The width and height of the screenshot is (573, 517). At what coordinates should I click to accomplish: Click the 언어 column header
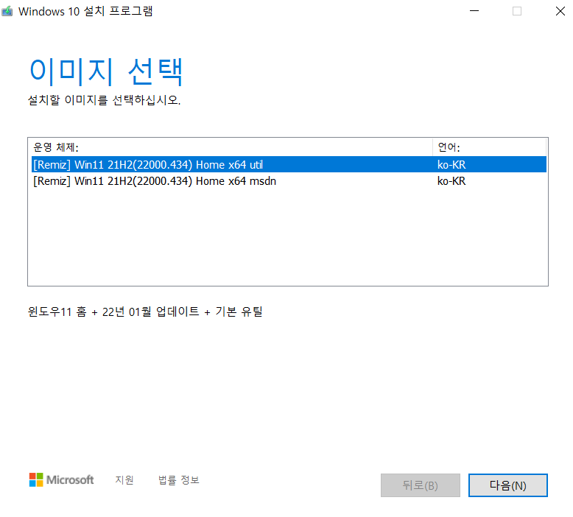(x=489, y=147)
